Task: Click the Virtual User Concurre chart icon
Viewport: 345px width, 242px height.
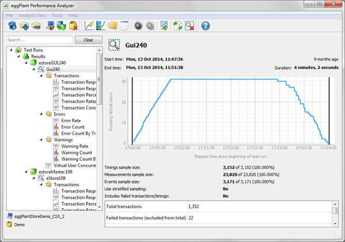Action: pos(48,165)
